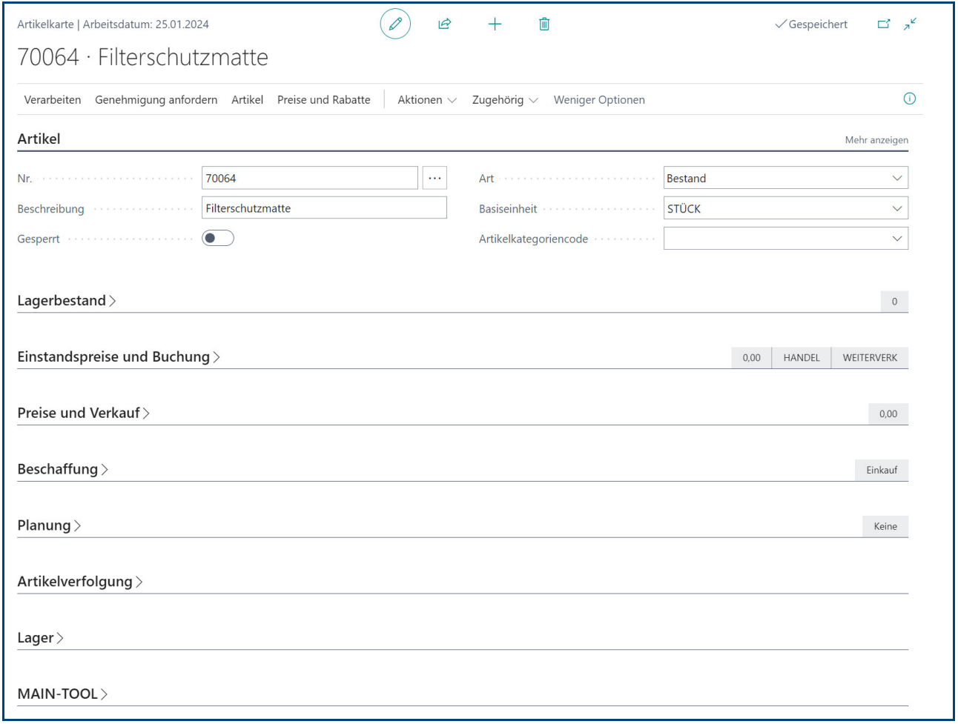Viewport: 958px width, 724px height.
Task: Click the Keine summary value
Action: [x=885, y=527]
